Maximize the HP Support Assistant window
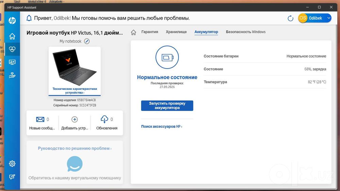 319,7
